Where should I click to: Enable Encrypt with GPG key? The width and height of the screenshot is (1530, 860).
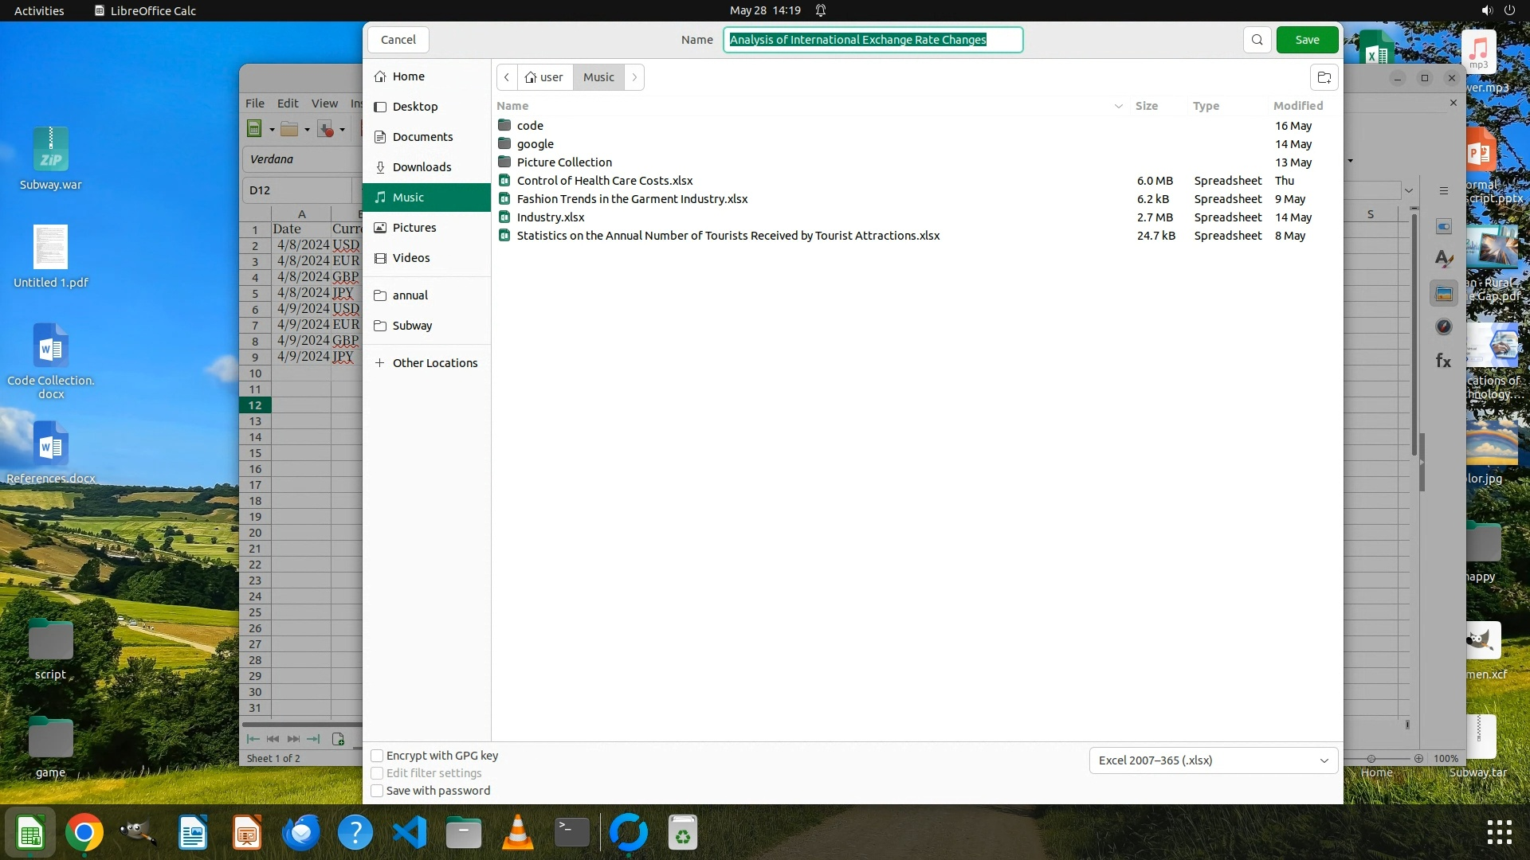coord(378,756)
